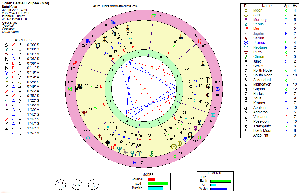Select the Mercury row in the points table
This screenshot has width=305, height=193.
pyautogui.click(x=270, y=20)
